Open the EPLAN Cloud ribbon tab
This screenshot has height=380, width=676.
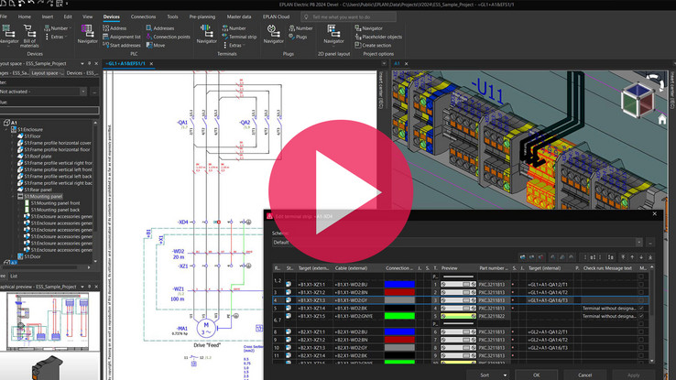(276, 16)
